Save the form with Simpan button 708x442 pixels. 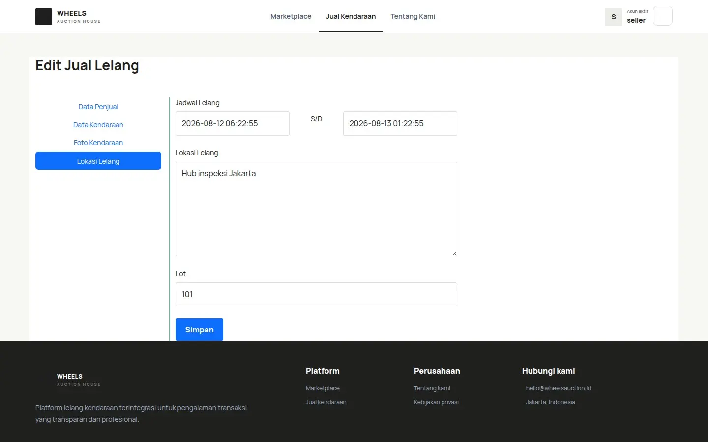(199, 330)
